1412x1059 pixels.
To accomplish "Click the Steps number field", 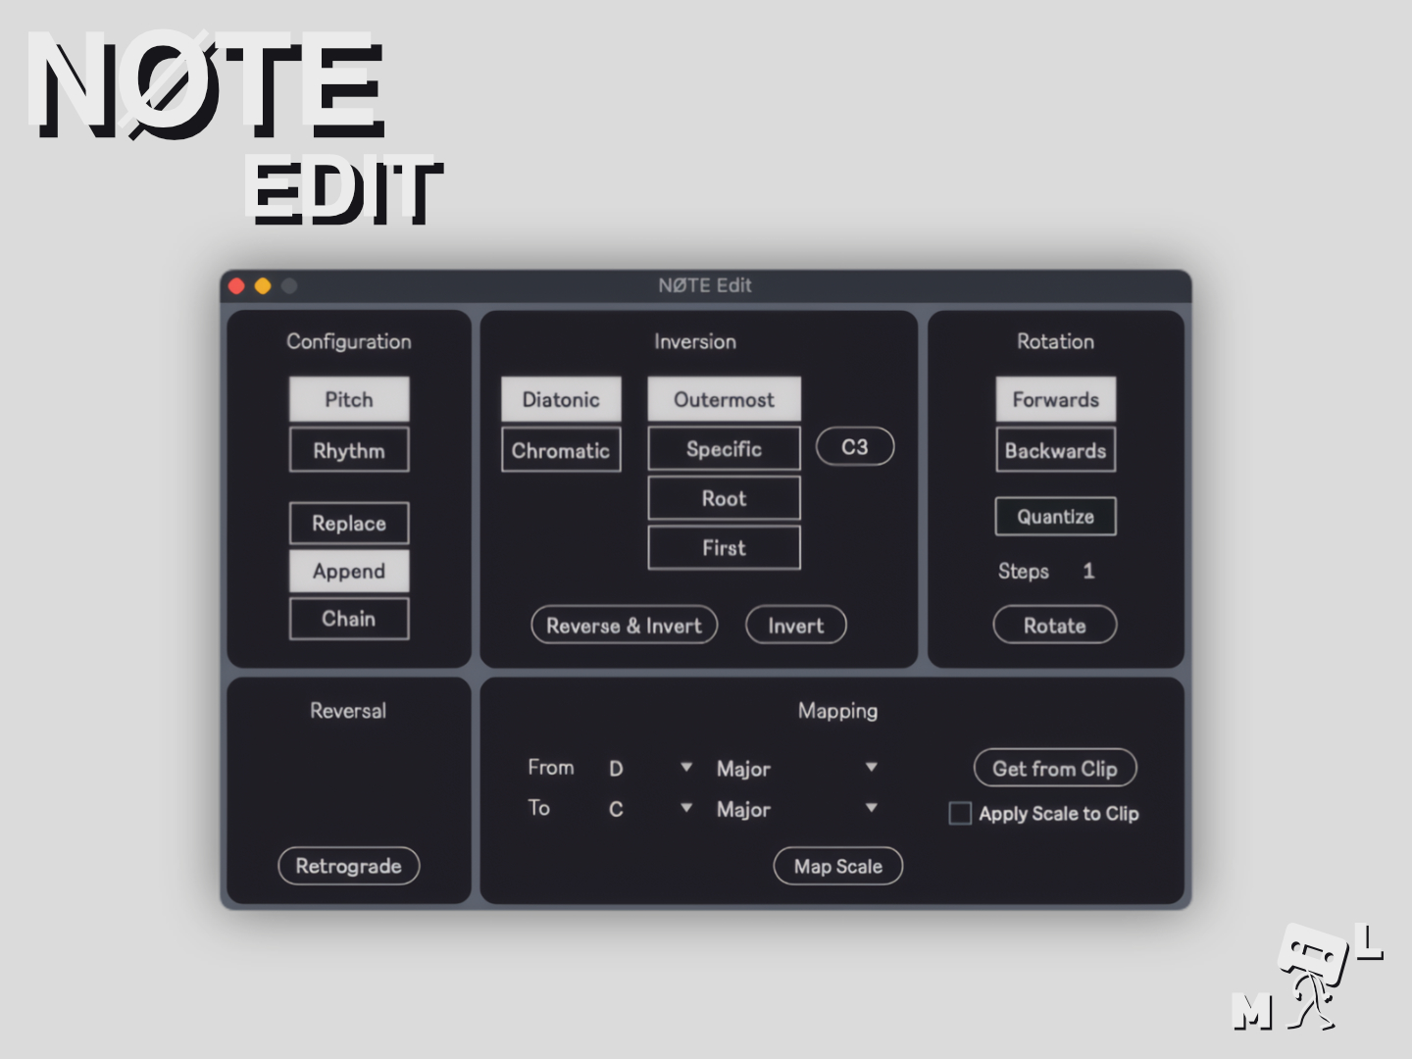I will (1087, 571).
